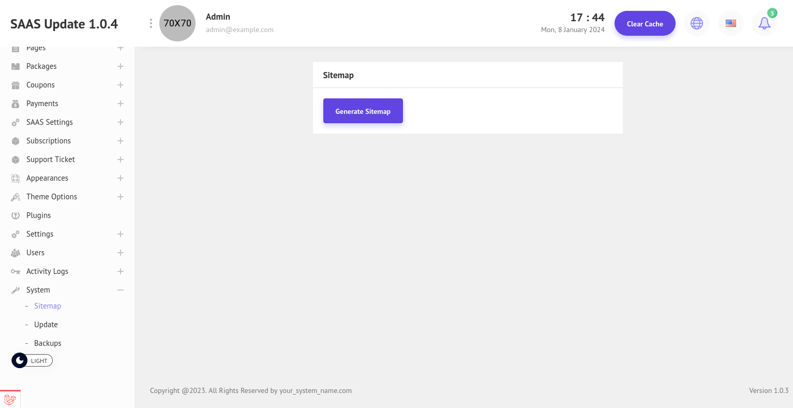Click the Payments money bag icon
The height and width of the screenshot is (408, 793).
16,104
